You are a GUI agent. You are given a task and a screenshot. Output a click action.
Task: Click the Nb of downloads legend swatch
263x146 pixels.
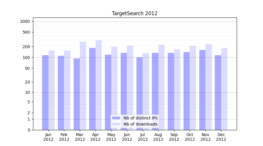click(x=116, y=124)
